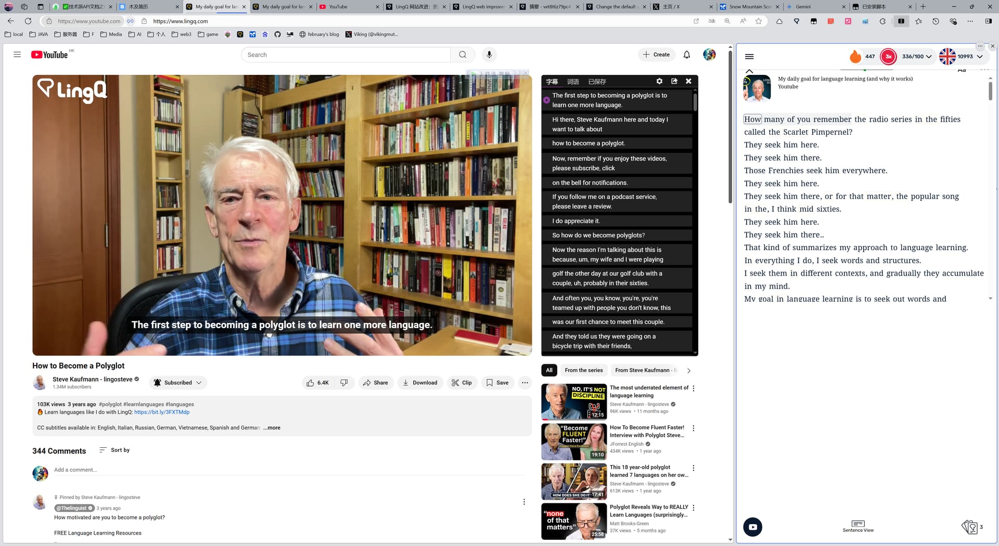The width and height of the screenshot is (999, 546).
Task: Click the YouTube logo
Action: pyautogui.click(x=49, y=55)
